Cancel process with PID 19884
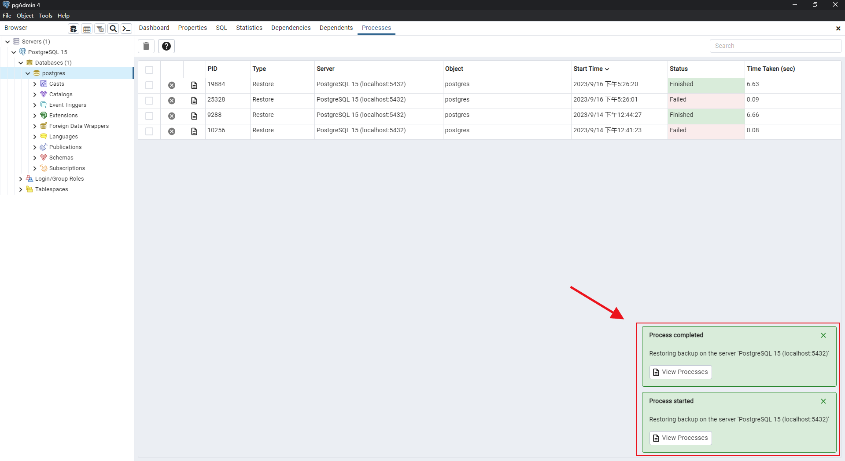845x461 pixels. pyautogui.click(x=172, y=85)
